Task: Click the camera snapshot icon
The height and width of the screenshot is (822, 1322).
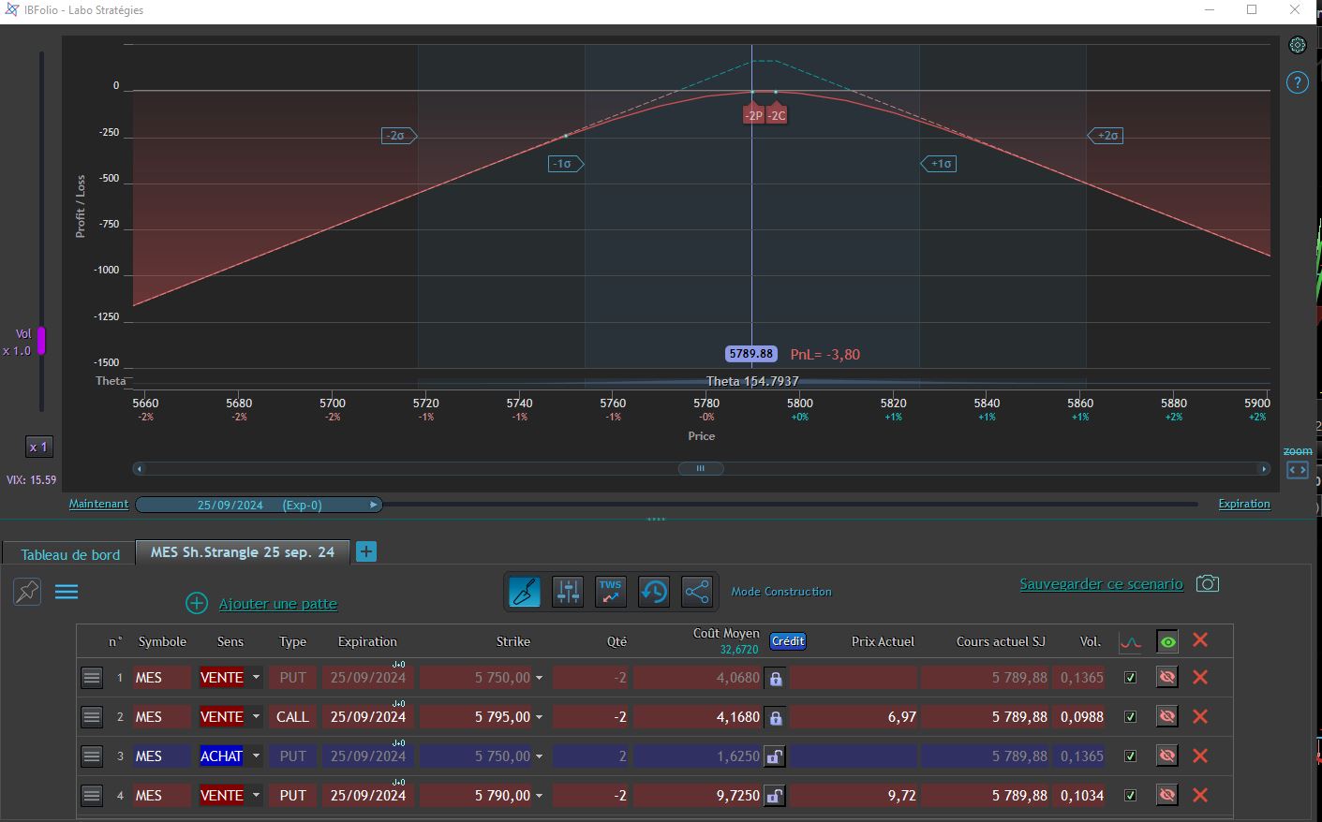Action: [x=1208, y=583]
